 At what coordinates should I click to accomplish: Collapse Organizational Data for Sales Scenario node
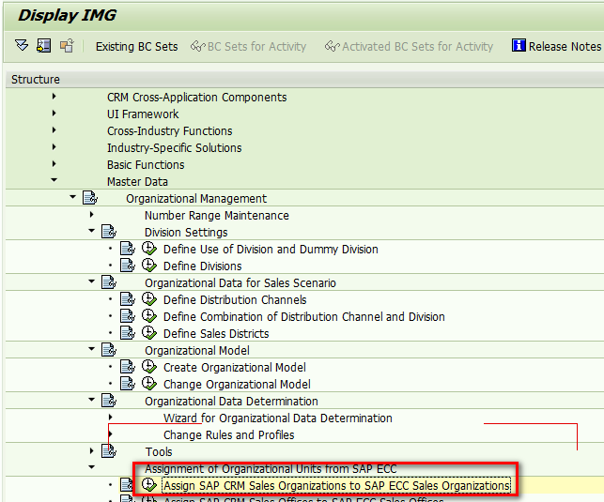pyautogui.click(x=92, y=281)
